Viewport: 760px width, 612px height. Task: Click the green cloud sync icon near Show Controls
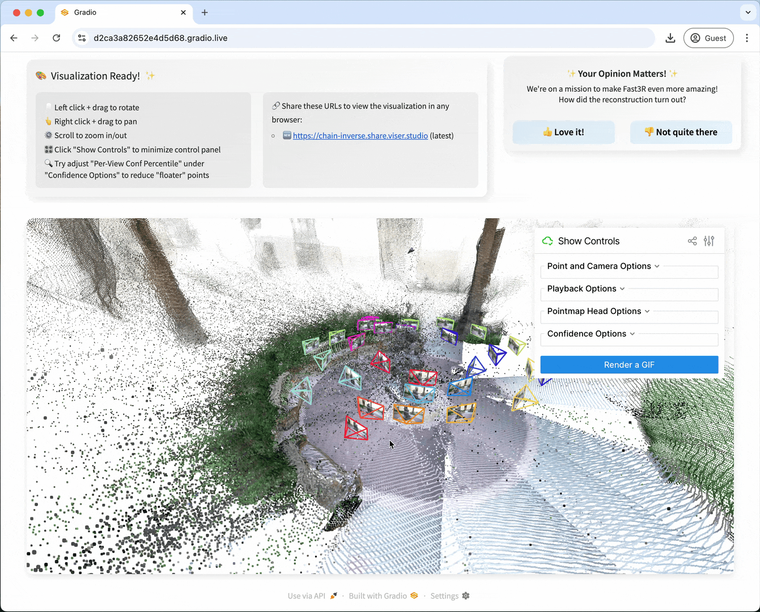(547, 241)
